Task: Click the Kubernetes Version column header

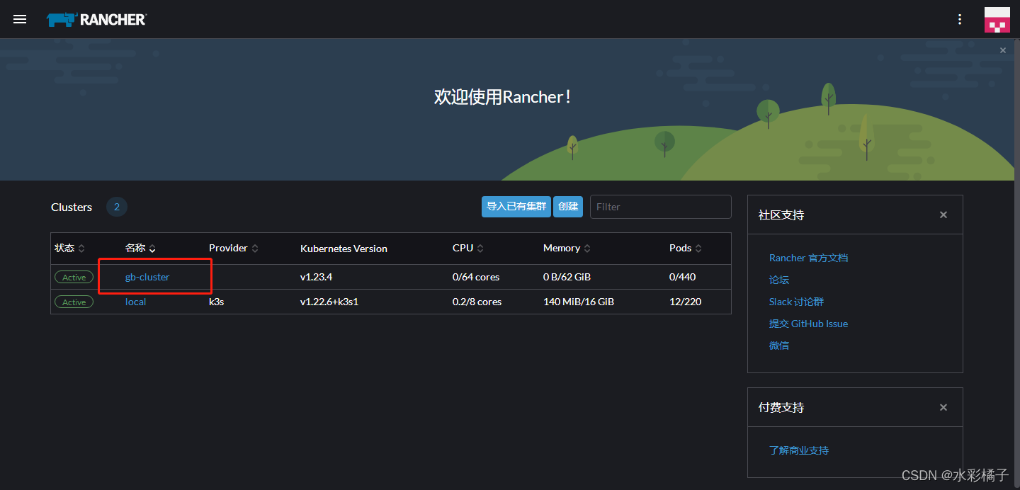Action: click(x=344, y=249)
